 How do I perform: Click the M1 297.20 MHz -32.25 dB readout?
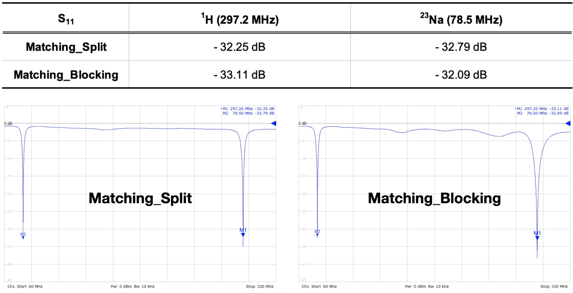(x=248, y=109)
